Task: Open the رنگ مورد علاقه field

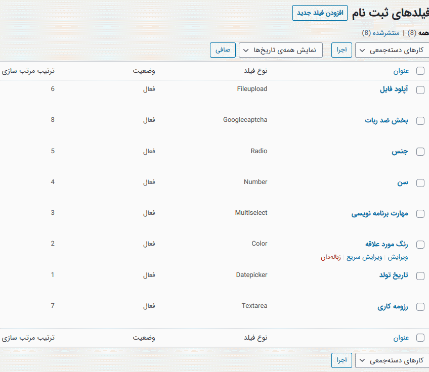Action: [387, 244]
